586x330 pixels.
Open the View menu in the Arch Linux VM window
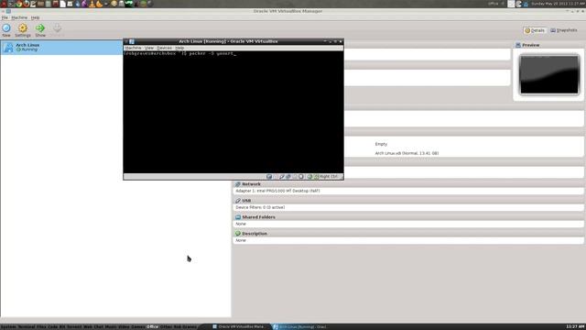(149, 48)
